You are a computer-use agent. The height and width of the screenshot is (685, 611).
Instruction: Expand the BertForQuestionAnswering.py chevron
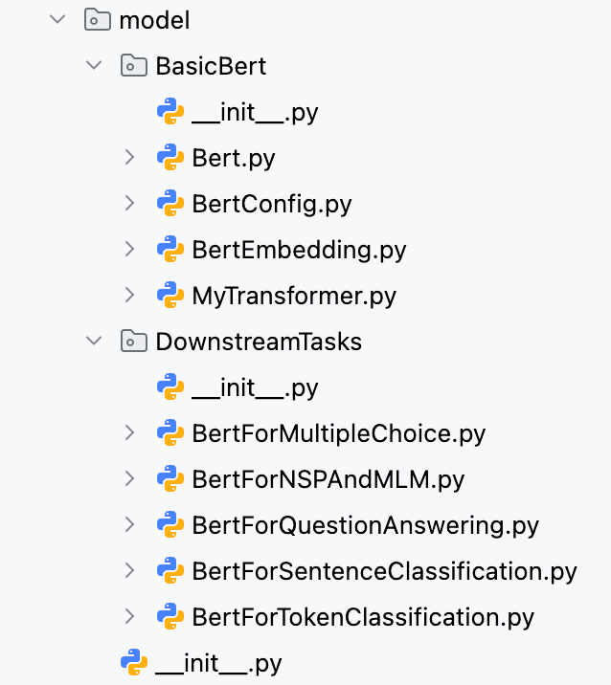pos(129,524)
